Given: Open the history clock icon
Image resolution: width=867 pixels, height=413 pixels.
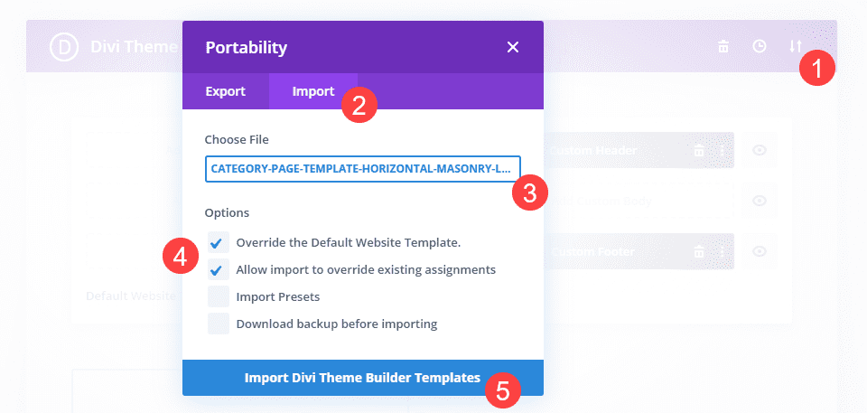Looking at the screenshot, I should 760,46.
